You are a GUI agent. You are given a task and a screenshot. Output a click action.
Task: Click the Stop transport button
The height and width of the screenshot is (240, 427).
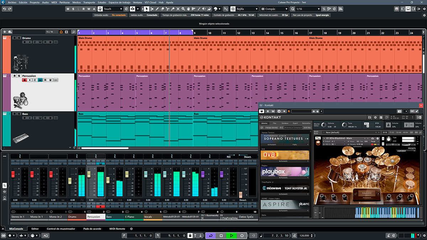pyautogui.click(x=221, y=235)
